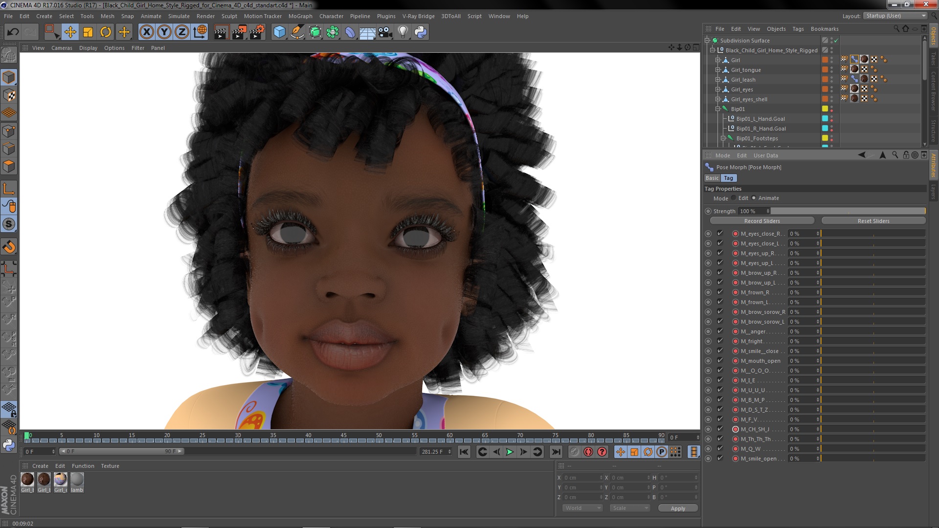Add a camera object icon
Image resolution: width=939 pixels, height=528 pixels.
pos(385,32)
